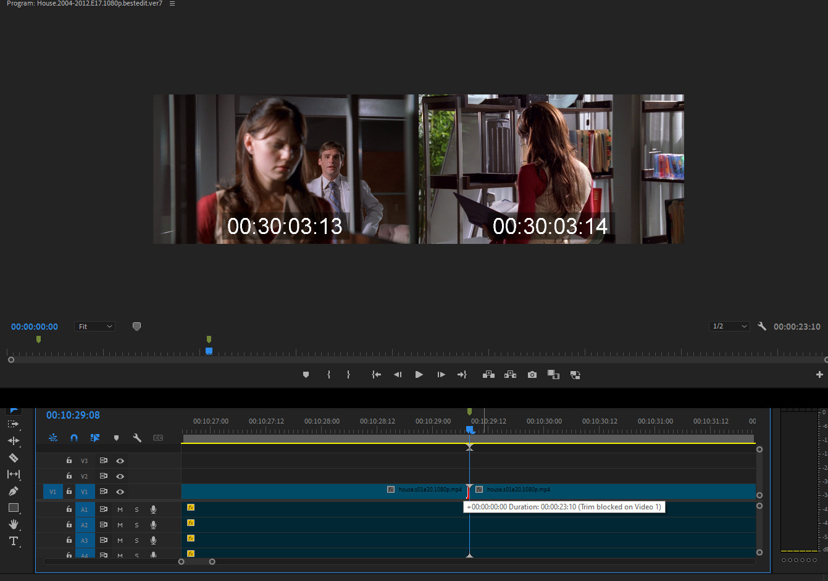
Task: Click the Program Monitor playhead
Action: click(209, 351)
